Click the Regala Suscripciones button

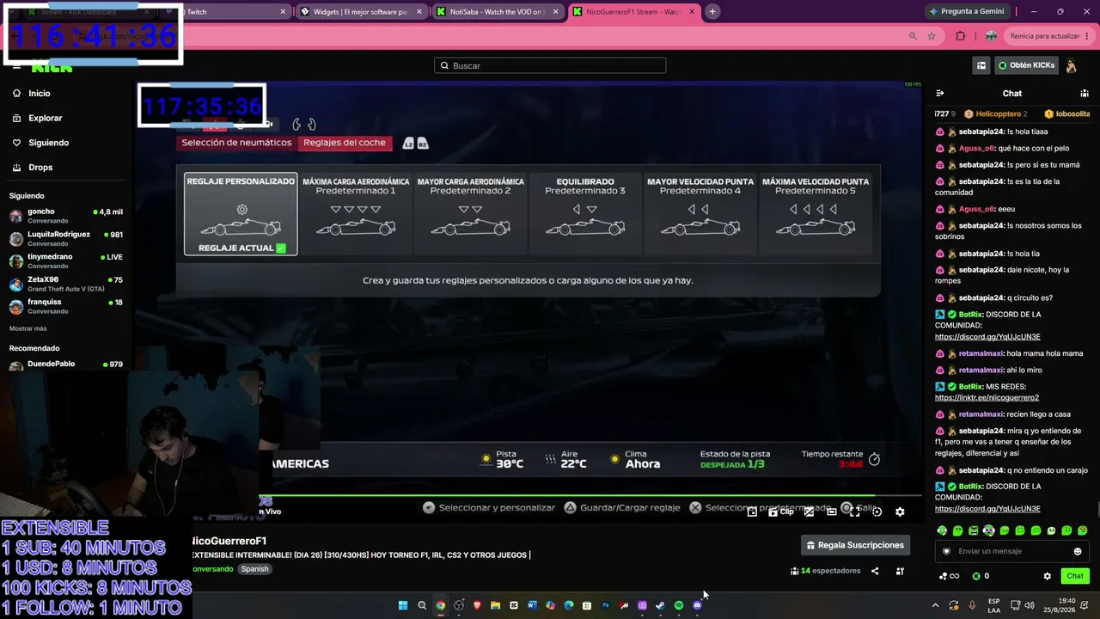(855, 545)
